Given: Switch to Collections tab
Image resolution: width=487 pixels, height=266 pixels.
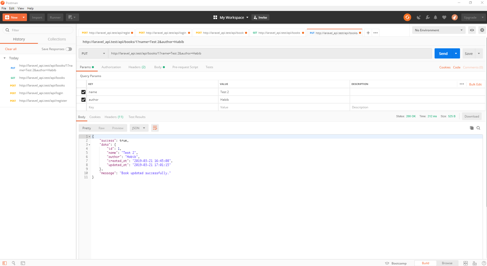Looking at the screenshot, I should pos(57,39).
